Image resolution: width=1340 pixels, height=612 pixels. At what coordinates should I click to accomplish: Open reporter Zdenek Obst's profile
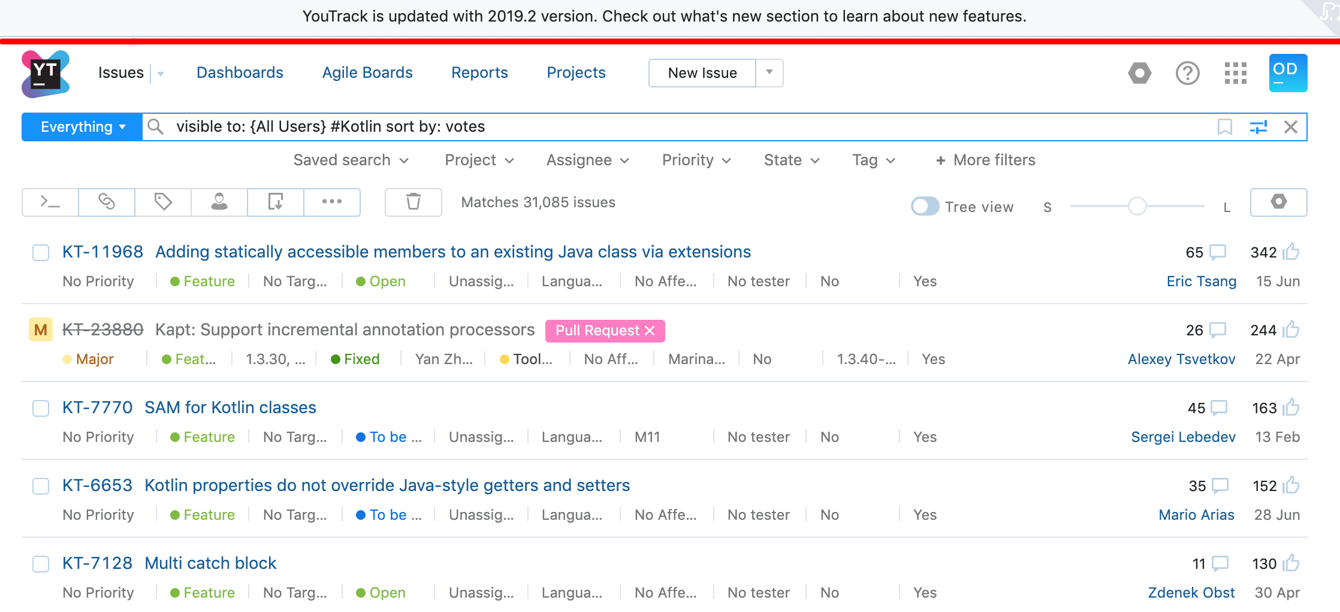(1191, 593)
